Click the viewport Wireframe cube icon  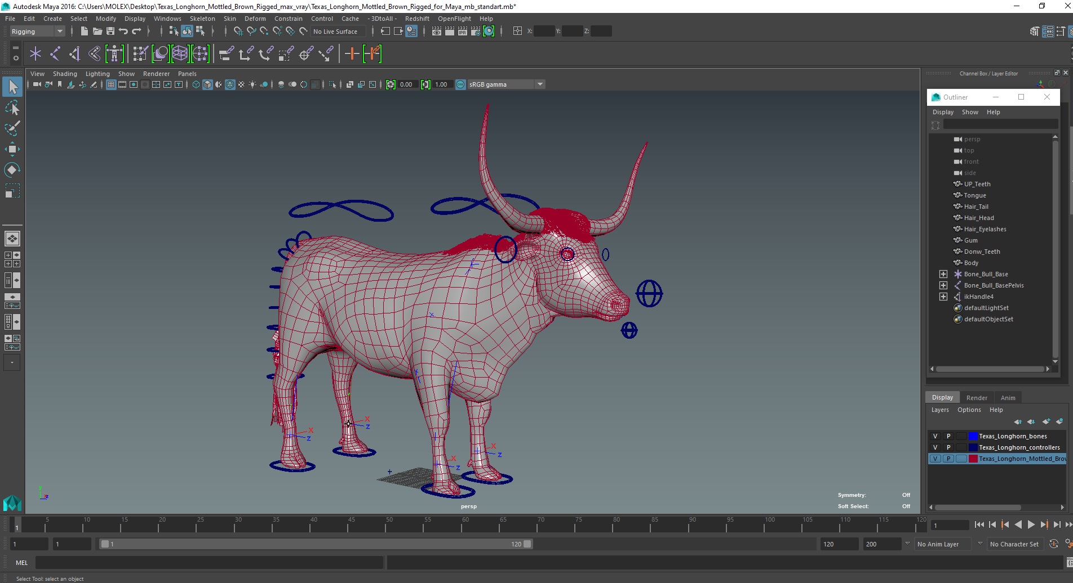pyautogui.click(x=196, y=84)
